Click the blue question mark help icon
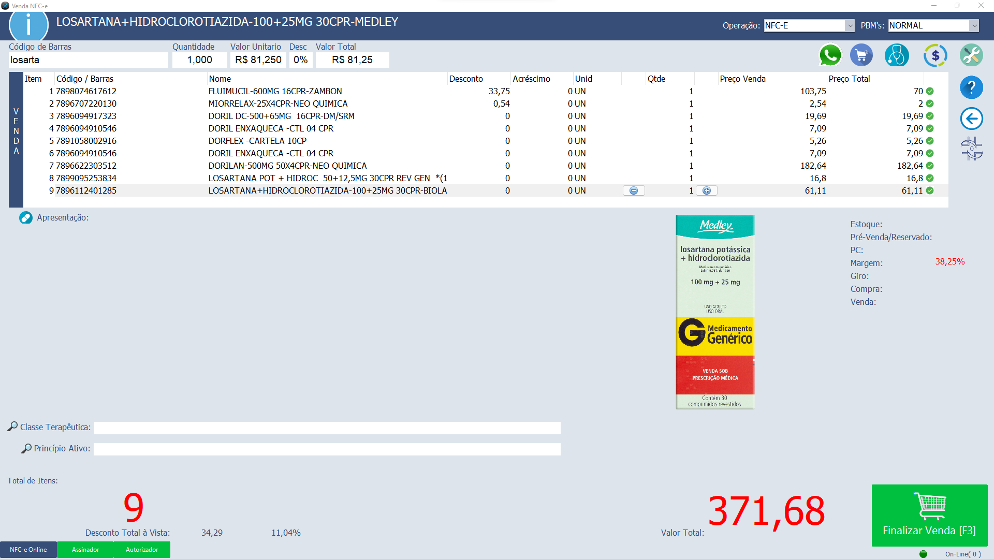Viewport: 994px width, 559px height. coord(971,87)
